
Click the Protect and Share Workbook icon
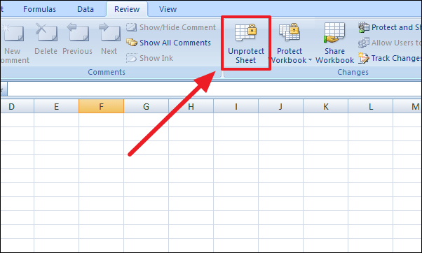(364, 27)
